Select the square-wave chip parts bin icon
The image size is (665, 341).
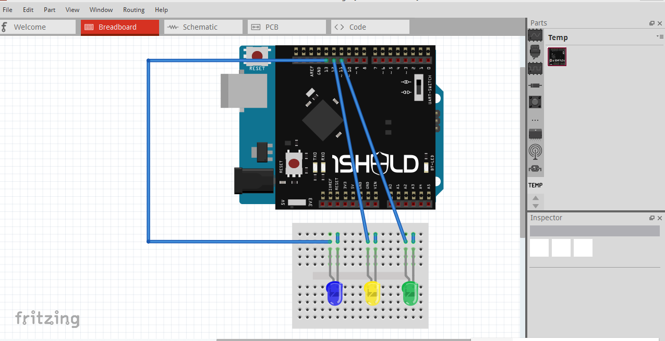tap(535, 68)
